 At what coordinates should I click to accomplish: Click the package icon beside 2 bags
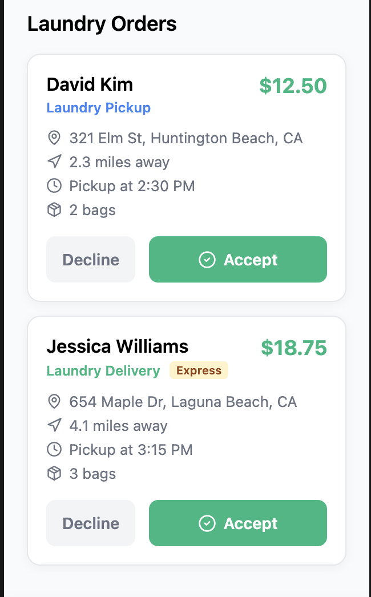click(x=54, y=210)
